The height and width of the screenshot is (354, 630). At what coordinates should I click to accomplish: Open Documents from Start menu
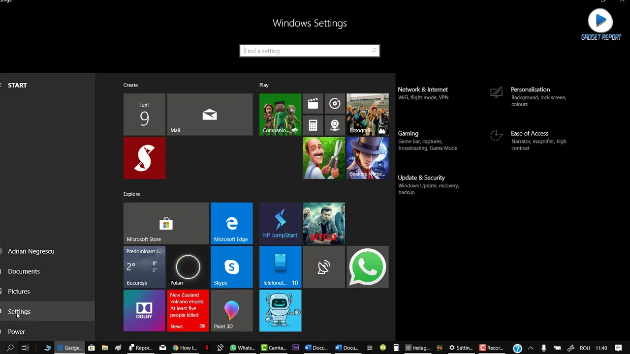(x=47, y=271)
